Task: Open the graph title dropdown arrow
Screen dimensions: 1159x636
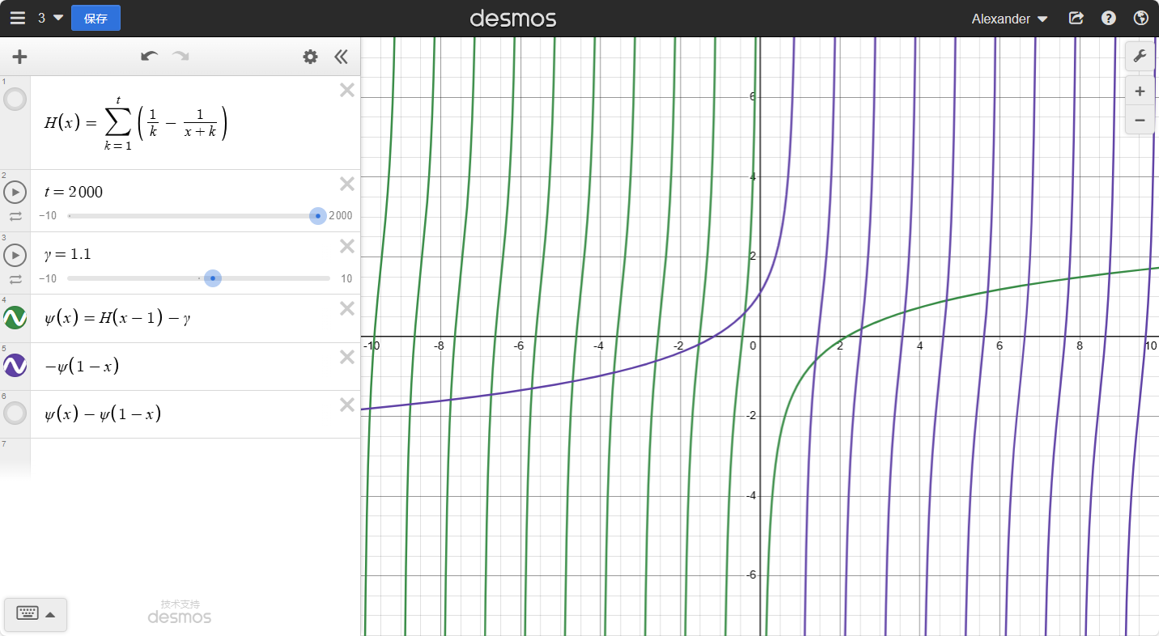Action: click(58, 18)
